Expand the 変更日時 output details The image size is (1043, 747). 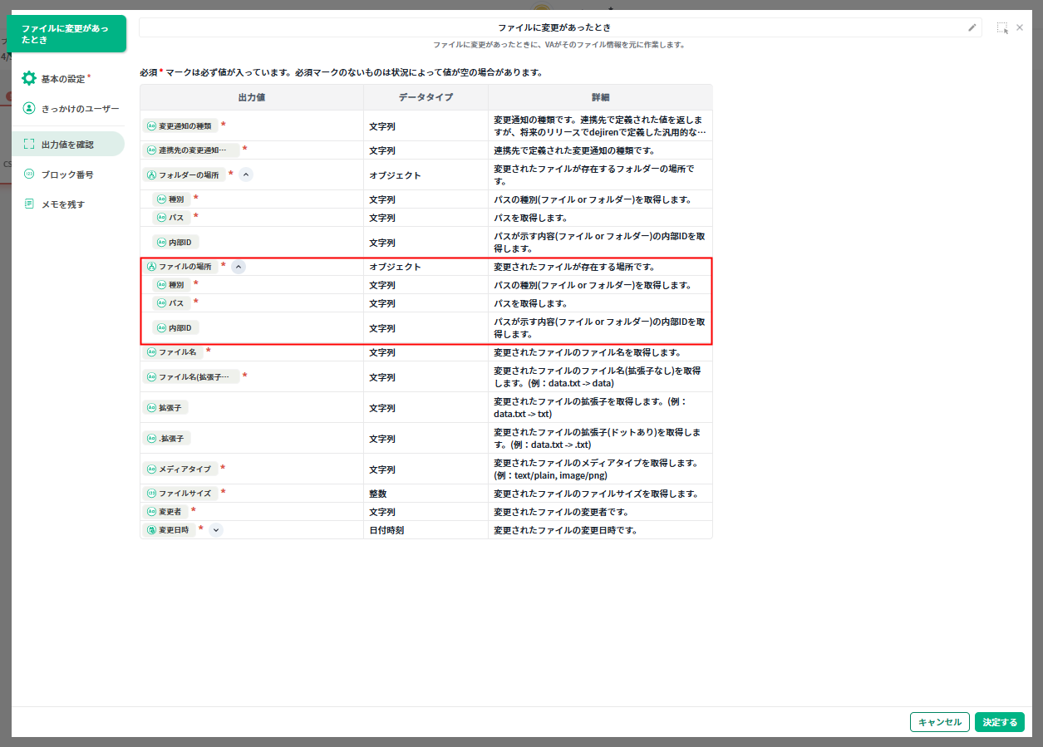[216, 530]
